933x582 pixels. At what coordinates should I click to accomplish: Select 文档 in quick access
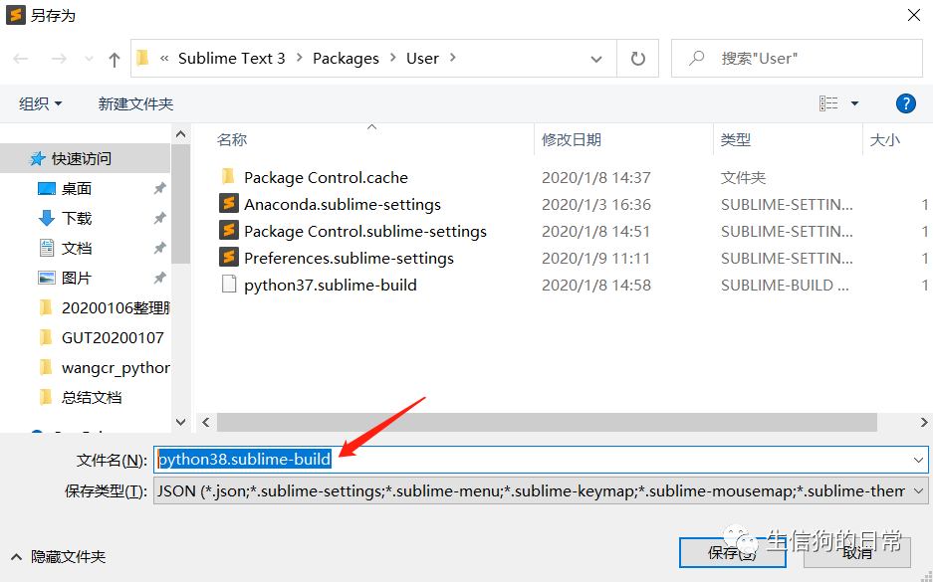[x=77, y=248]
